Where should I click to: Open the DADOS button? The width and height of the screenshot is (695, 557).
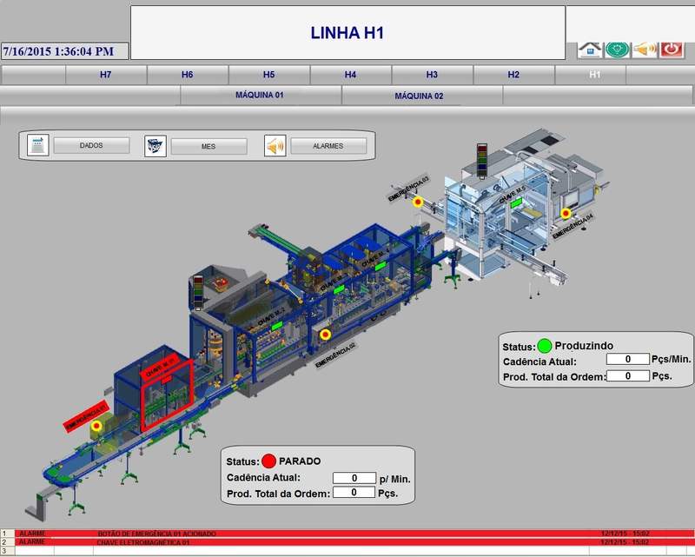91,145
